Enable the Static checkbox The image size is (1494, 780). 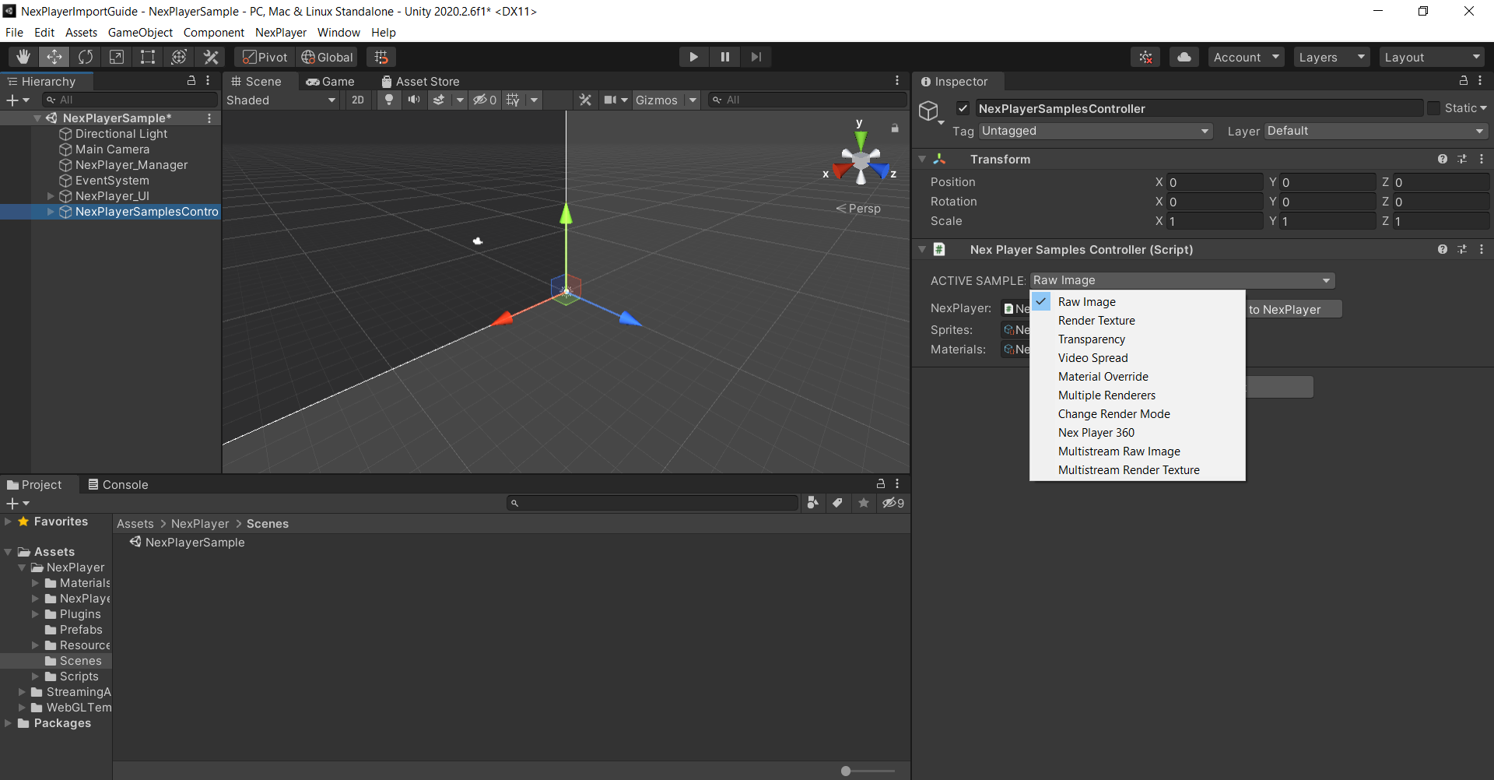coord(1433,108)
